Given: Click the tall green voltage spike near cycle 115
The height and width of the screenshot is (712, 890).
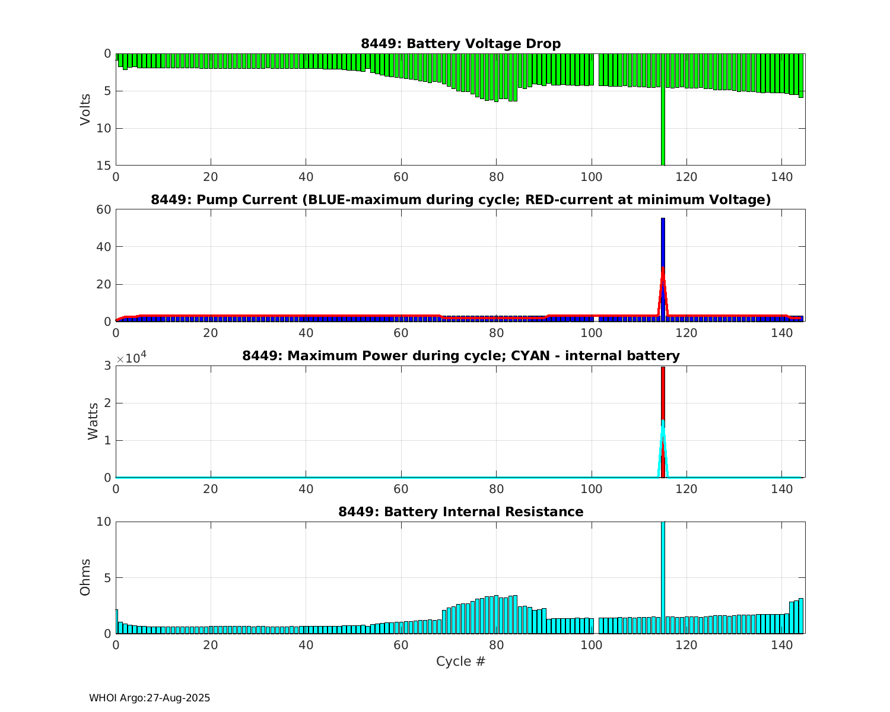Looking at the screenshot, I should (663, 131).
